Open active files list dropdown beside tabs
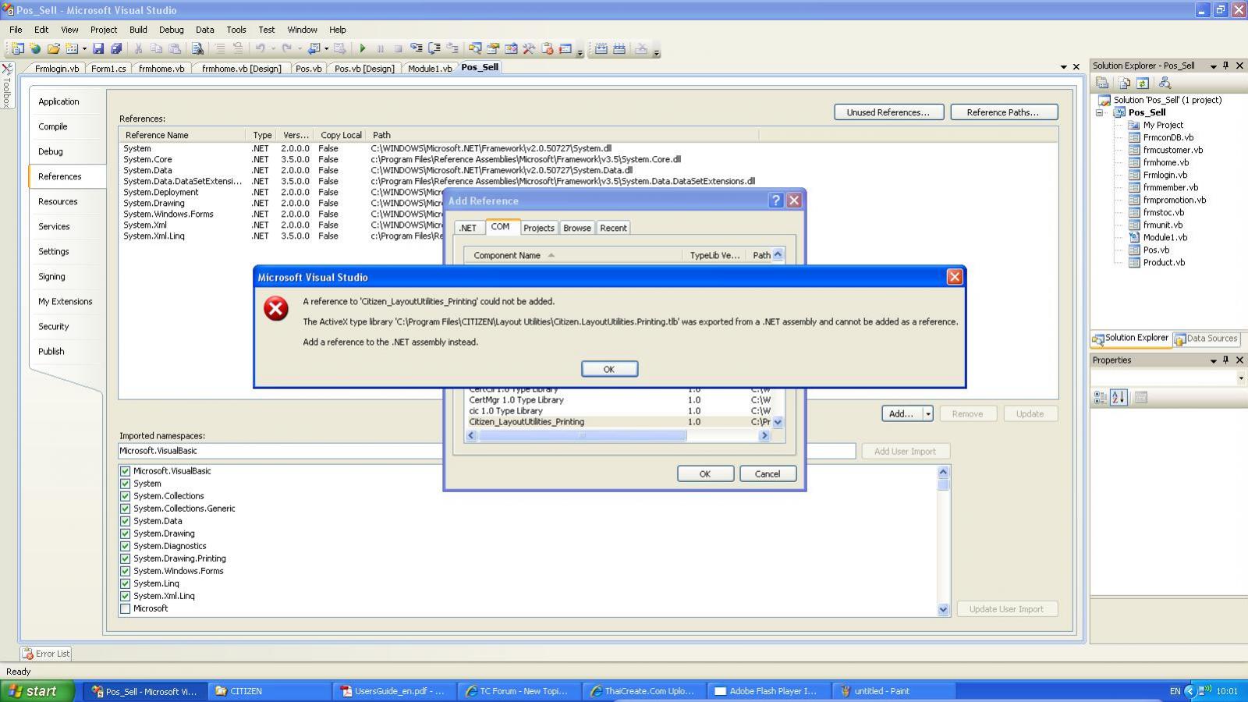Image resolution: width=1248 pixels, height=702 pixels. click(x=1063, y=67)
